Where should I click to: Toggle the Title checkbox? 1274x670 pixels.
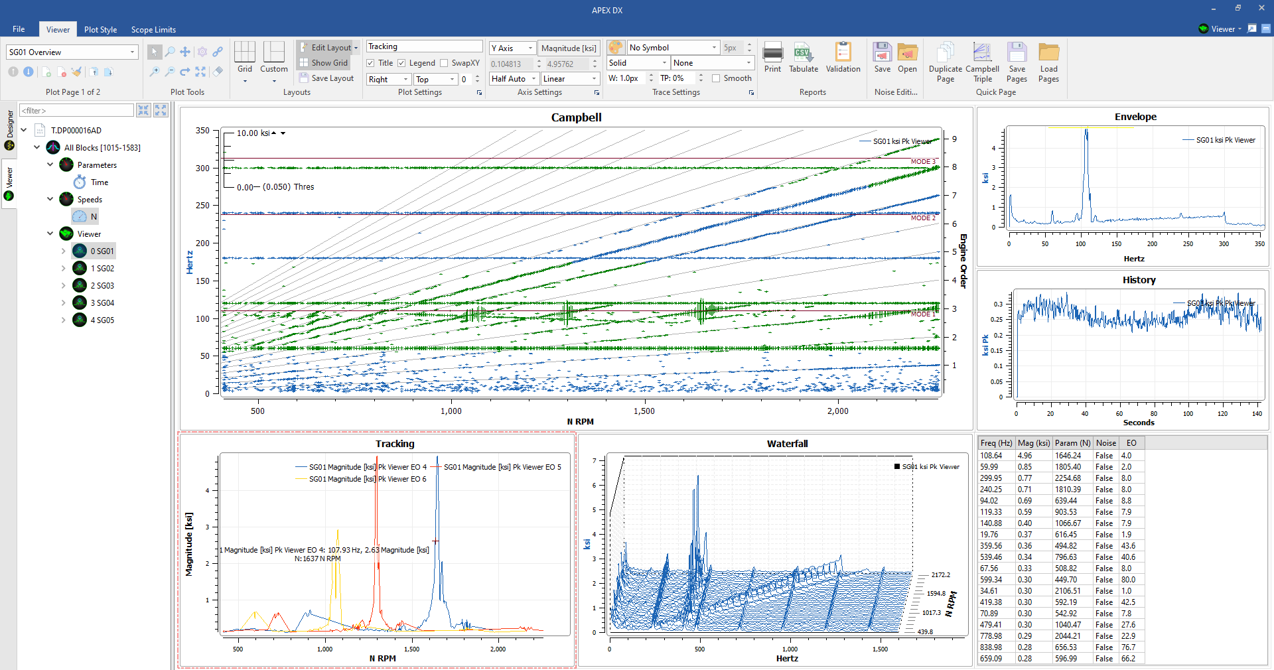(x=370, y=63)
